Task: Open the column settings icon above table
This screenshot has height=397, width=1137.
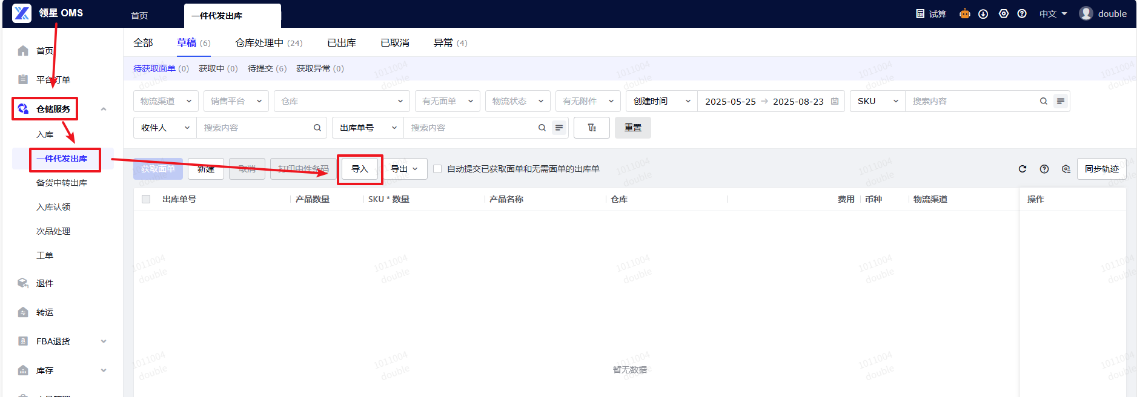Action: tap(1066, 169)
